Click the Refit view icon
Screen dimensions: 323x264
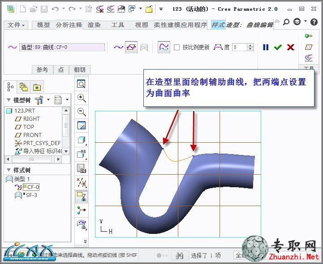coord(82,84)
